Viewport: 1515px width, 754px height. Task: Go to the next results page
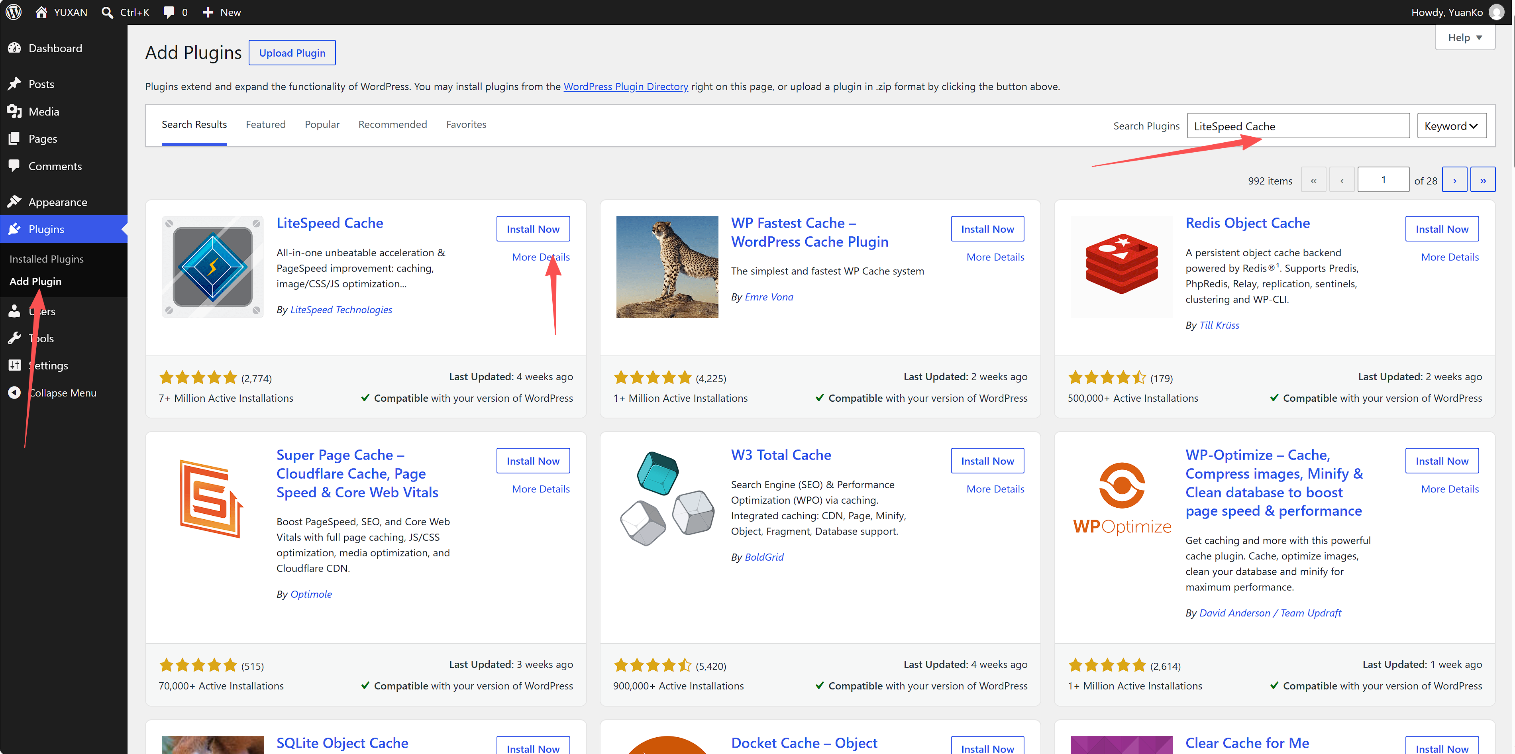click(x=1454, y=180)
